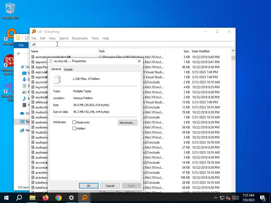
Task: Click the 15 KB size cell
Action: coord(186,102)
